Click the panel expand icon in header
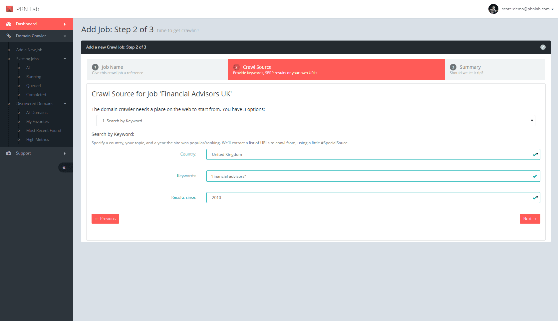Screen dimensions: 558x321 click(543, 47)
